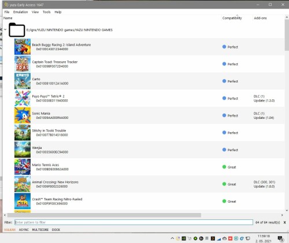Click the filter pattern input field
289x243 pixels.
[134, 222]
